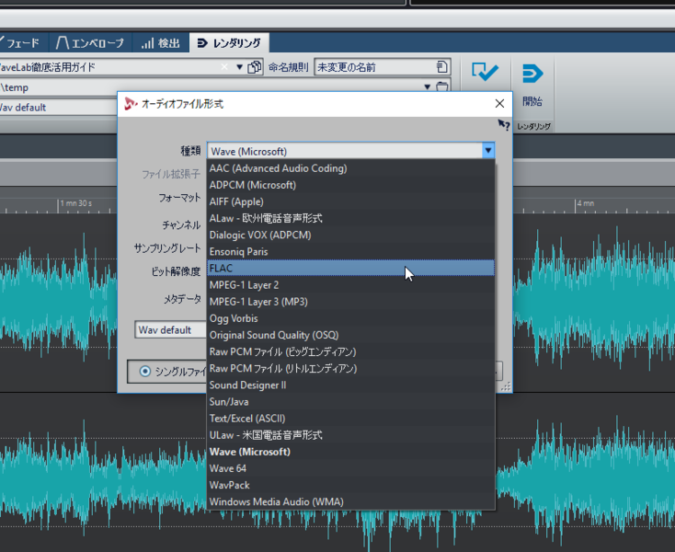Click the start rendering icon
This screenshot has height=552, width=675.
(532, 74)
